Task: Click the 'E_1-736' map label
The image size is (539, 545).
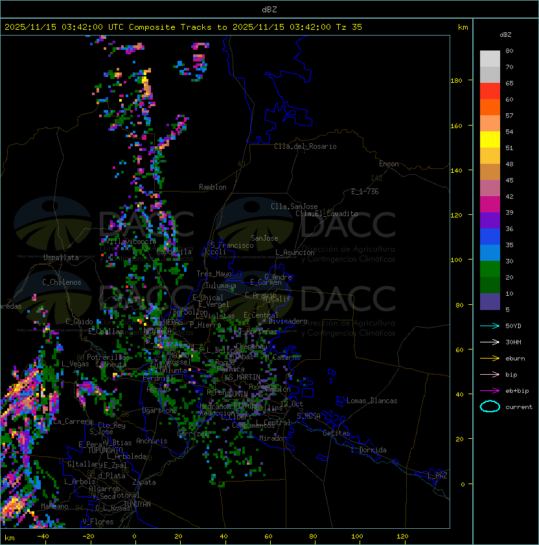Action: click(x=365, y=192)
